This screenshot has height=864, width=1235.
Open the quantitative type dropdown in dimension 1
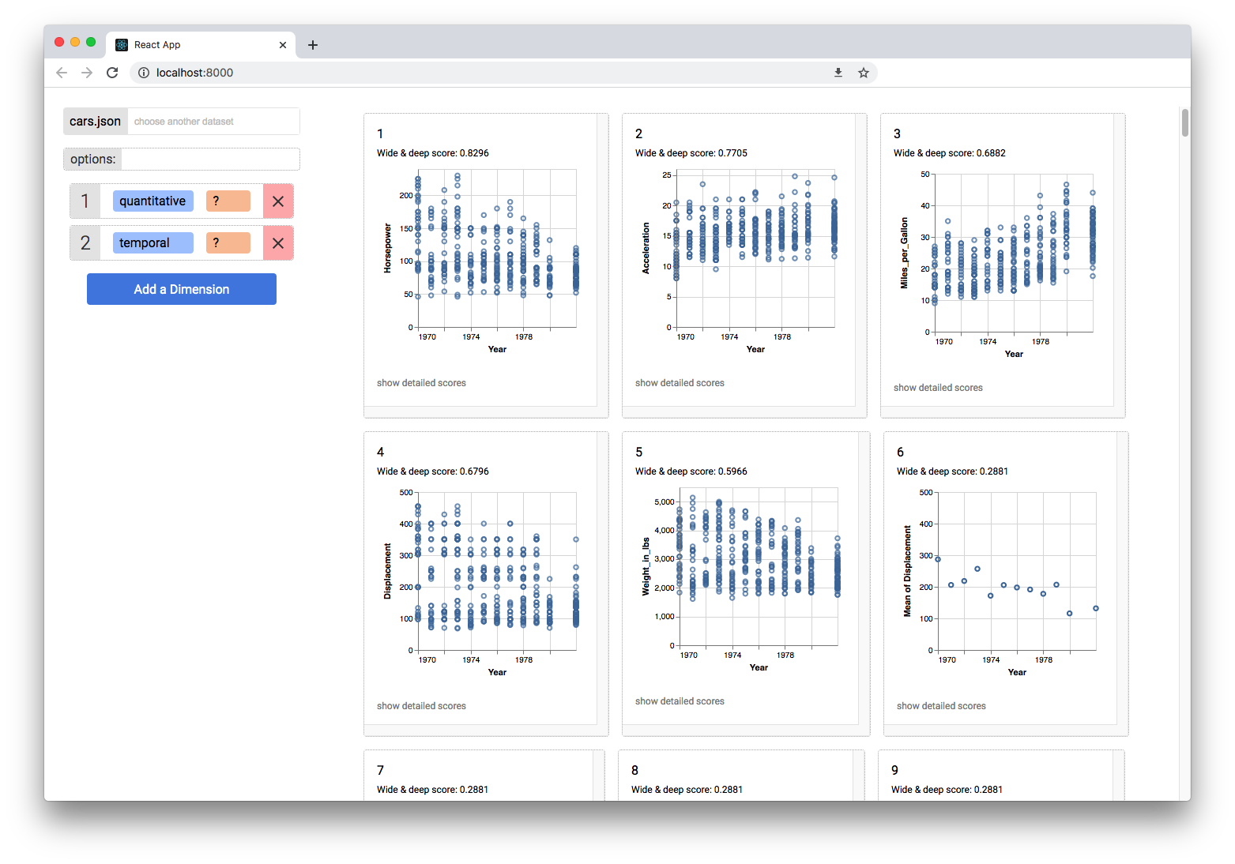point(152,201)
